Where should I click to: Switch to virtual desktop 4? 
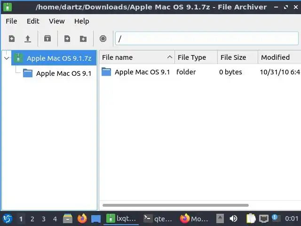[x=55, y=218]
